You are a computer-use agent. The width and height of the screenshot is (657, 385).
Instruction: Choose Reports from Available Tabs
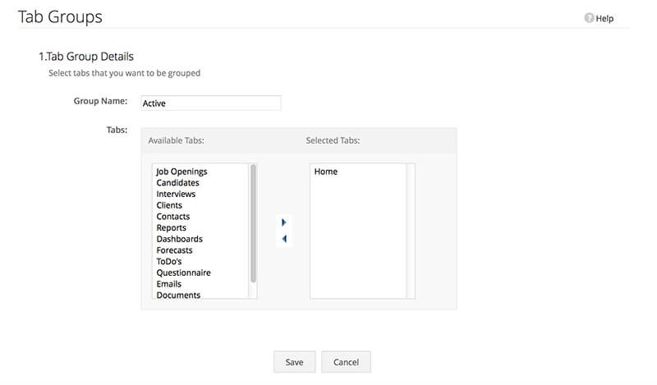click(171, 228)
